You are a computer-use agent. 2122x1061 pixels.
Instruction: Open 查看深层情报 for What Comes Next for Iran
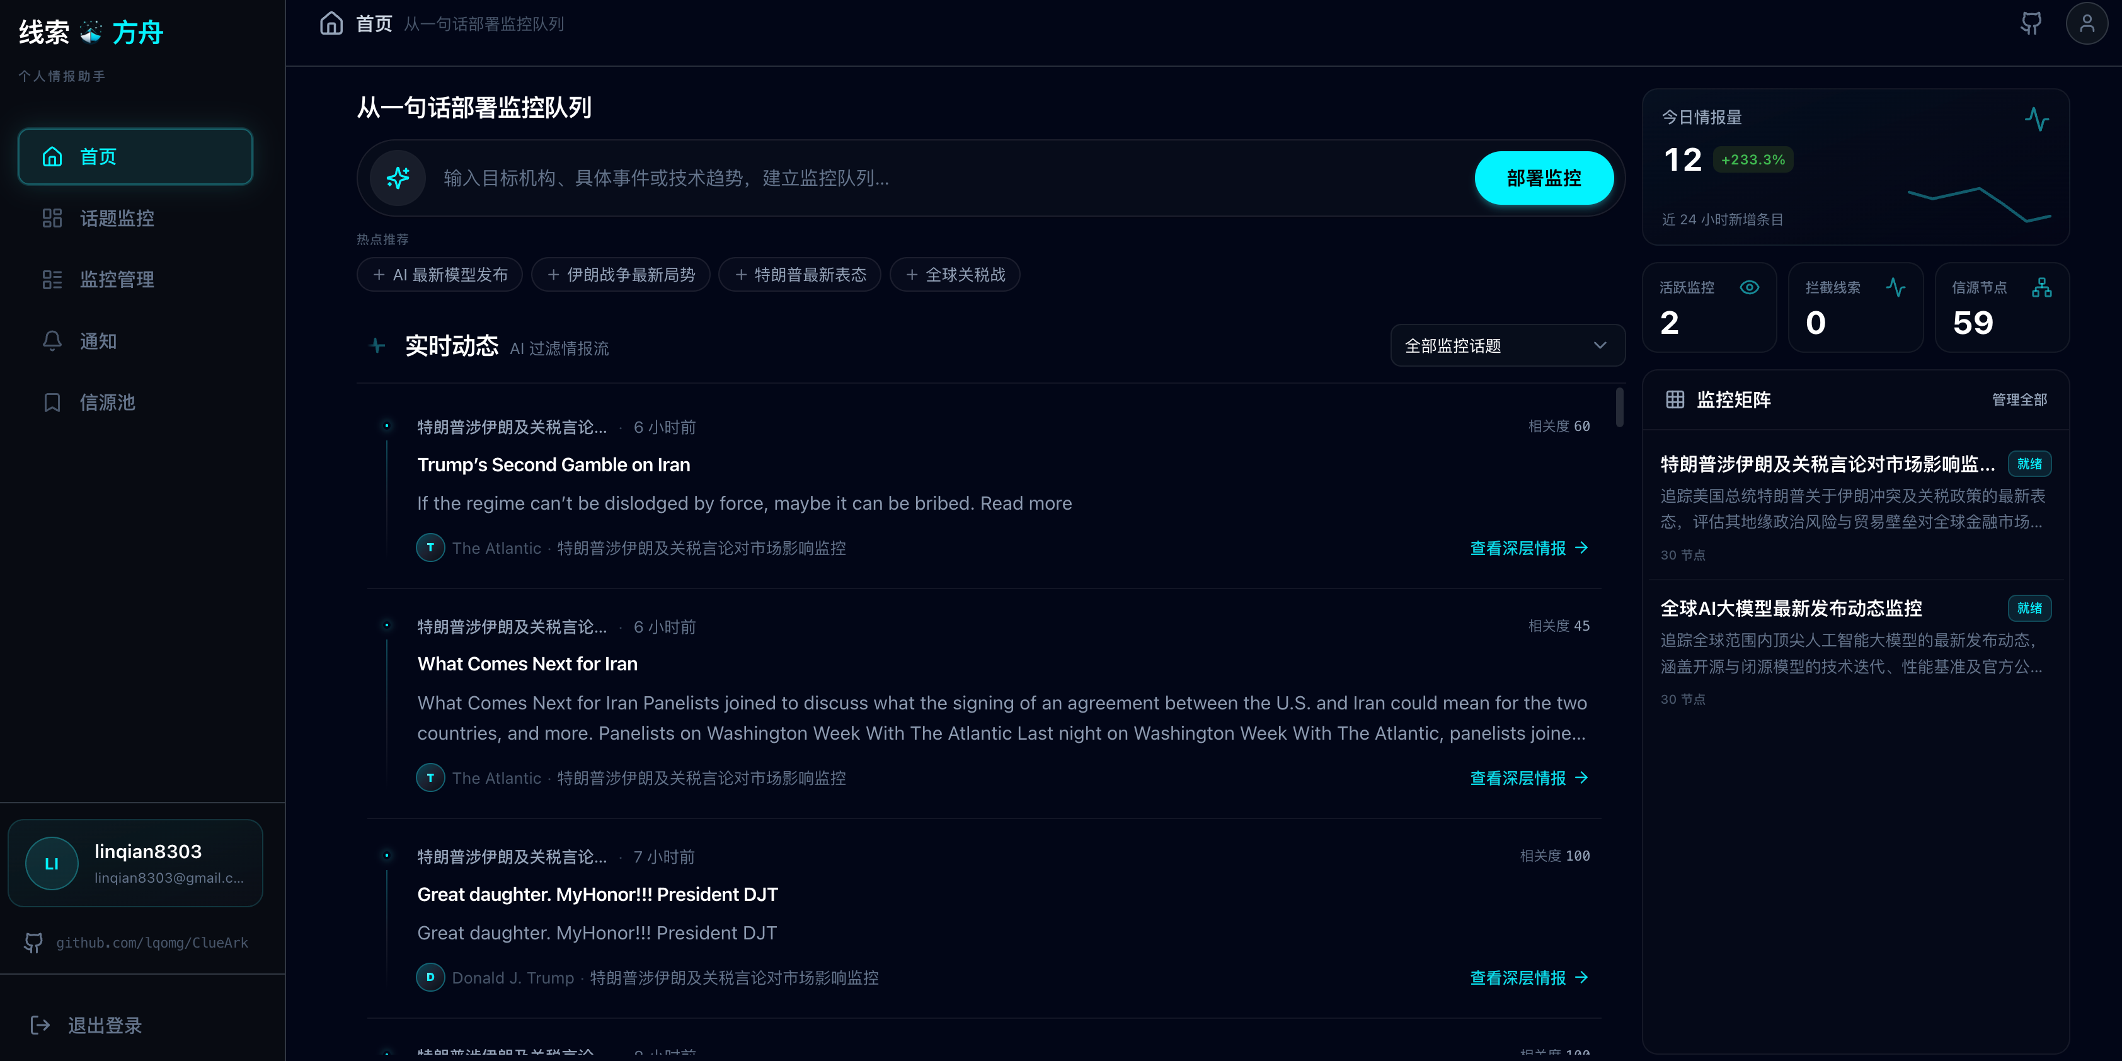click(1529, 777)
